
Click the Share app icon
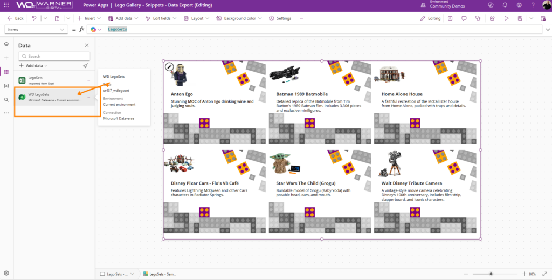point(492,18)
